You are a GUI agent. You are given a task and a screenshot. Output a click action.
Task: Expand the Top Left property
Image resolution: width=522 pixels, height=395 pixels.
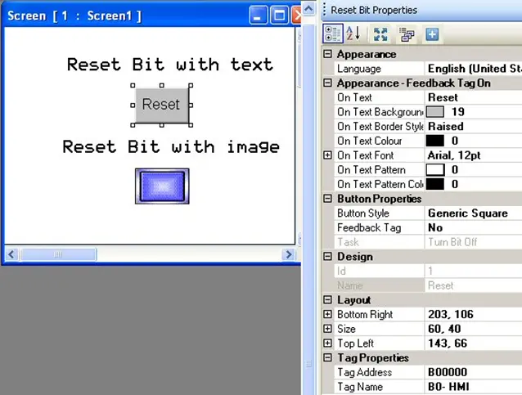(x=327, y=343)
